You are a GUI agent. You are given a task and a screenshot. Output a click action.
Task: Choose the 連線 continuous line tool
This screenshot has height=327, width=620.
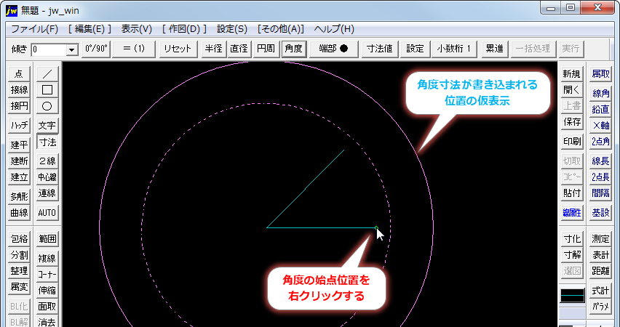click(47, 193)
